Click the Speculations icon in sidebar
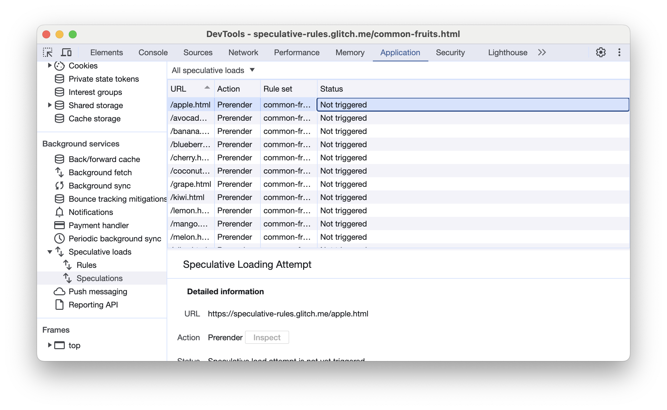667x410 pixels. pos(68,278)
